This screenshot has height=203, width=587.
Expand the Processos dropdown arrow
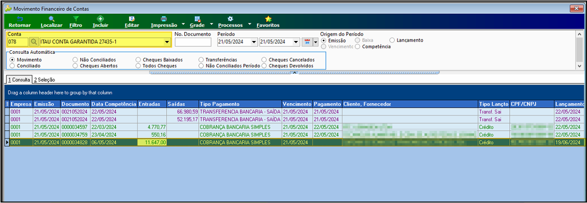(x=250, y=24)
